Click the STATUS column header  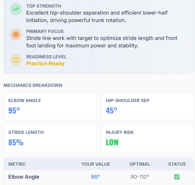(x=177, y=164)
